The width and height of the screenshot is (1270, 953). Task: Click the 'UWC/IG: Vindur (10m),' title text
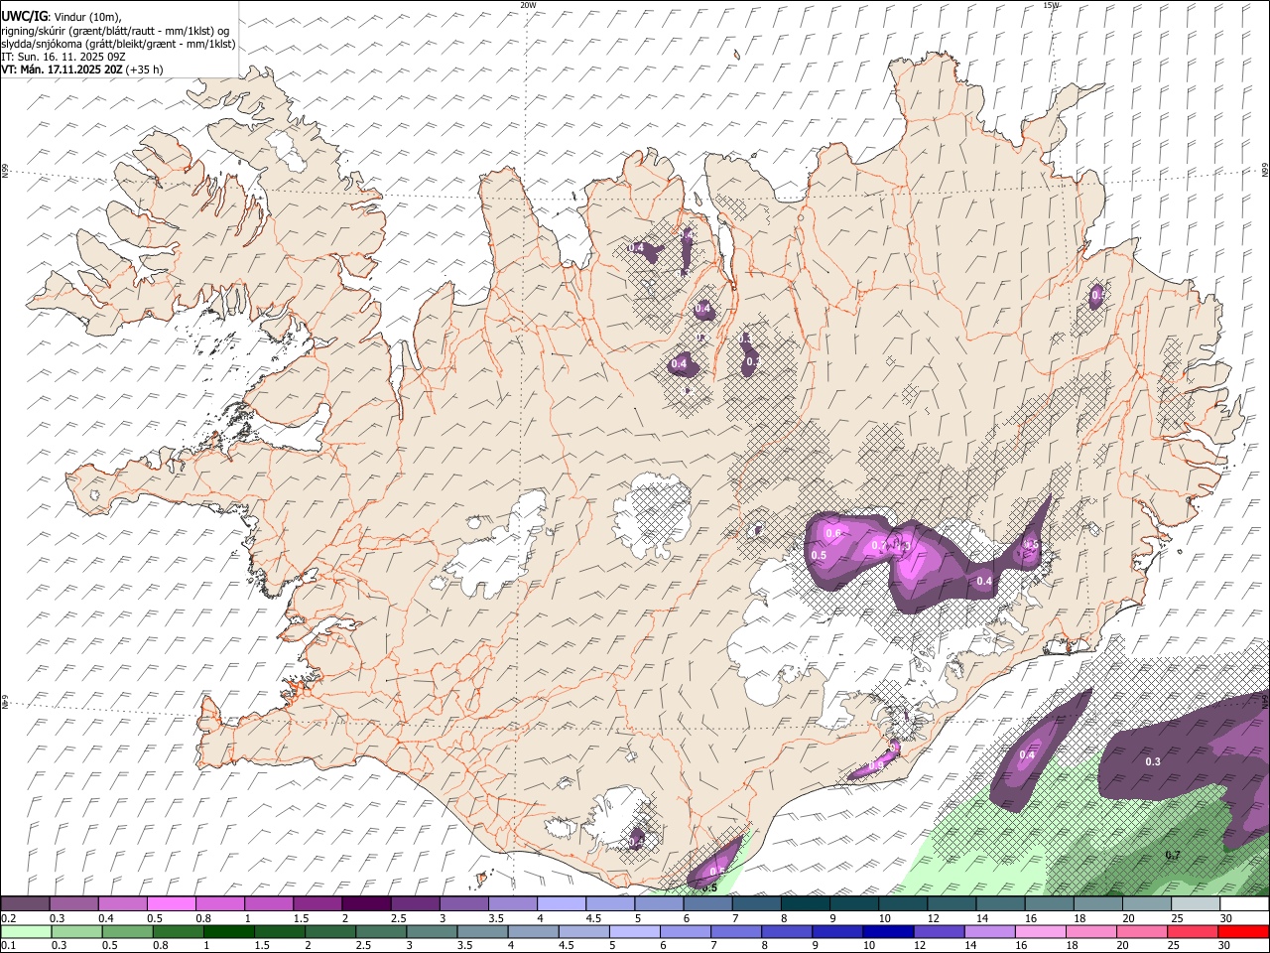coord(63,16)
